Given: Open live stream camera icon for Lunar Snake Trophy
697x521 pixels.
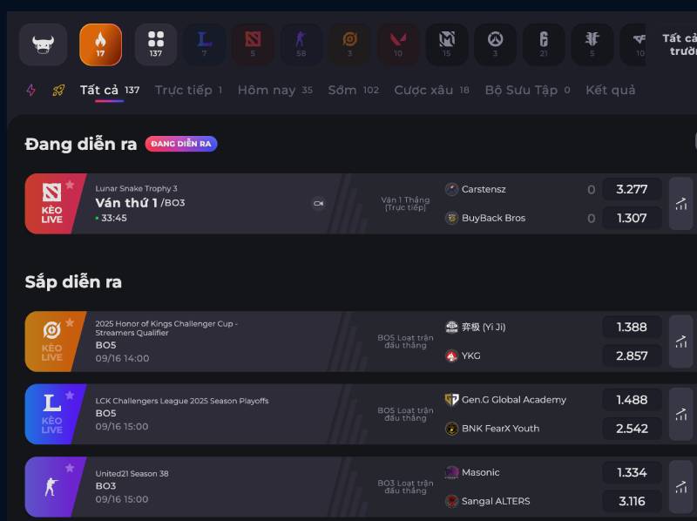Looking at the screenshot, I should (x=318, y=204).
